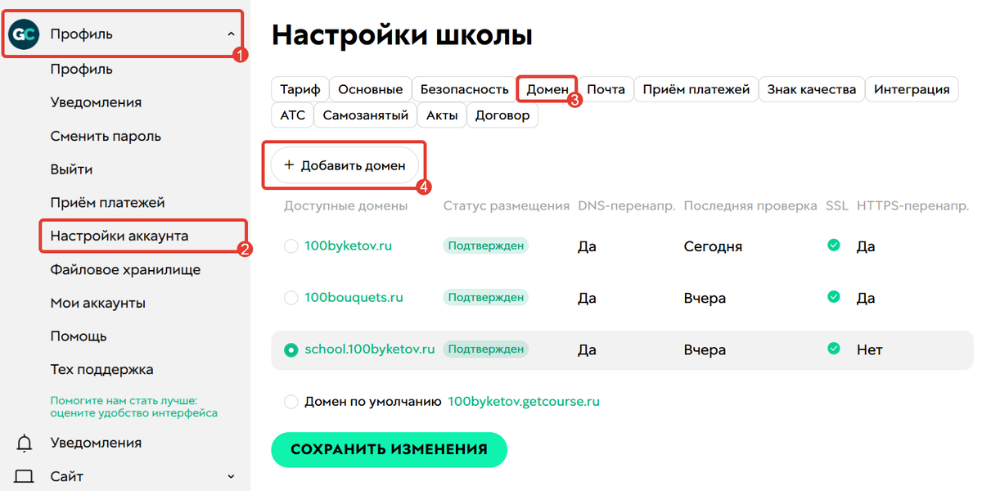Click SSL green checkmark for school.100byketov.ru
Screen dimensions: 982x491
[x=834, y=349]
